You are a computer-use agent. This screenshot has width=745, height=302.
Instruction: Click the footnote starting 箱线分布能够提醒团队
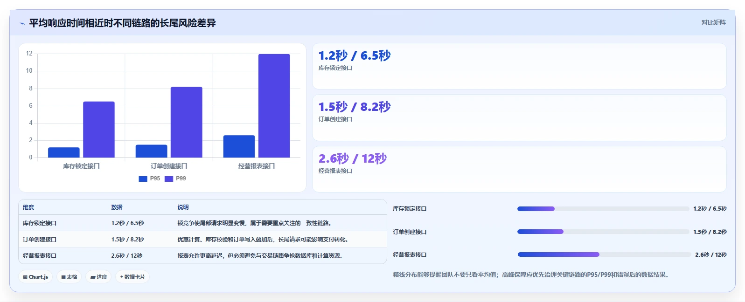532,275
